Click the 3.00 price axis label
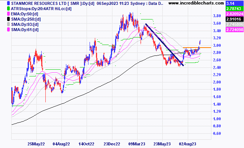Image resolution: width=244 pixels, height=148 pixels. pos(217,45)
